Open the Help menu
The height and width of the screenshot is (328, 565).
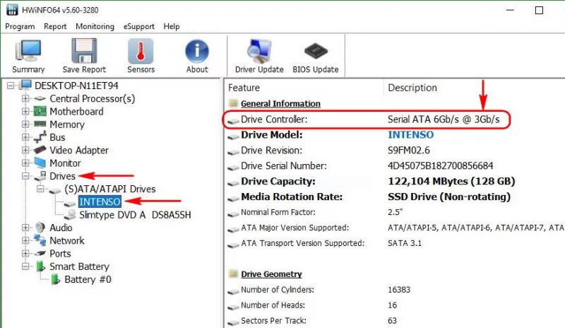(172, 26)
